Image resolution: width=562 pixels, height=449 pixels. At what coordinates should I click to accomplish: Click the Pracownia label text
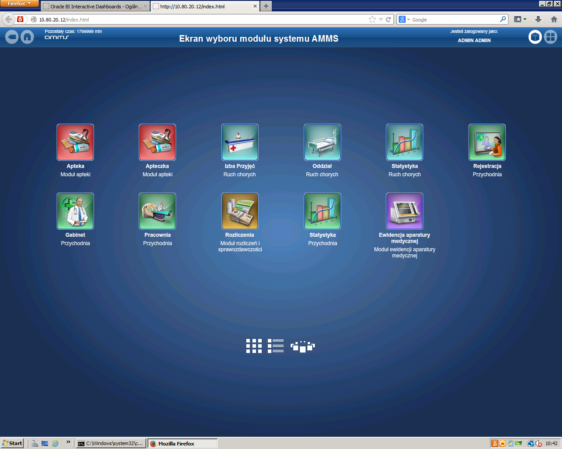[158, 235]
